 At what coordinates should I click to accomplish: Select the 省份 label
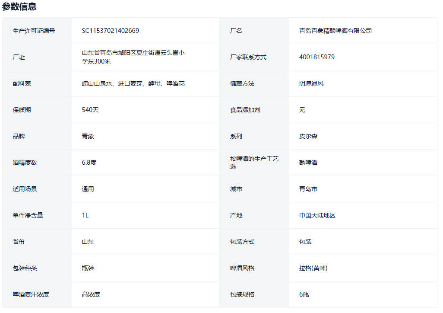(19, 241)
